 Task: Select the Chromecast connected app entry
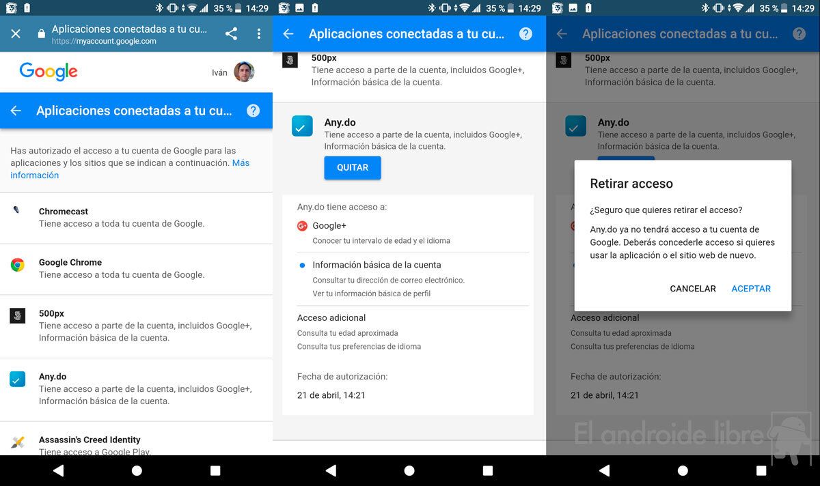(x=137, y=218)
